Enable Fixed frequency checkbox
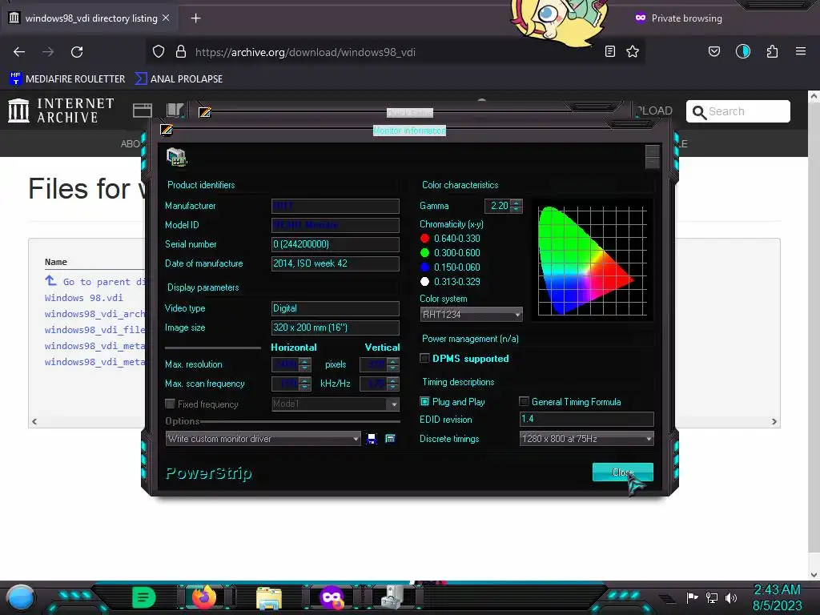 (x=170, y=404)
